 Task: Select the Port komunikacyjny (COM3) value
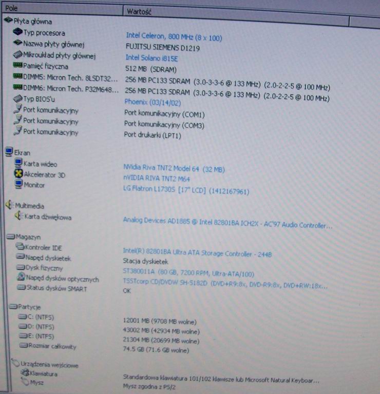tap(164, 124)
